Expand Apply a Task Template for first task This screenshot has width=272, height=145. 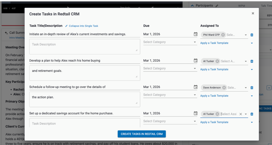[252, 43]
